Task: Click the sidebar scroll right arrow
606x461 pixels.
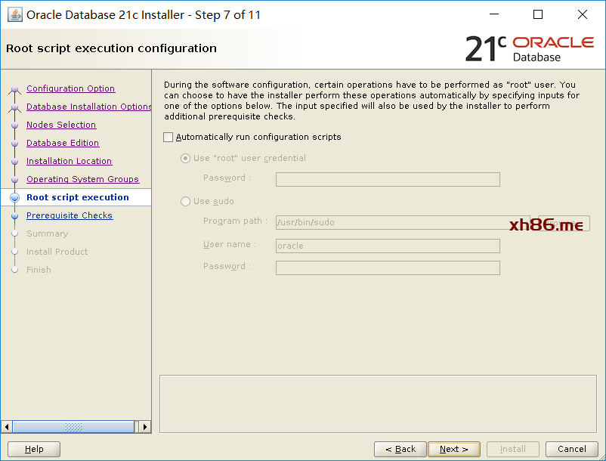Action: [145, 427]
